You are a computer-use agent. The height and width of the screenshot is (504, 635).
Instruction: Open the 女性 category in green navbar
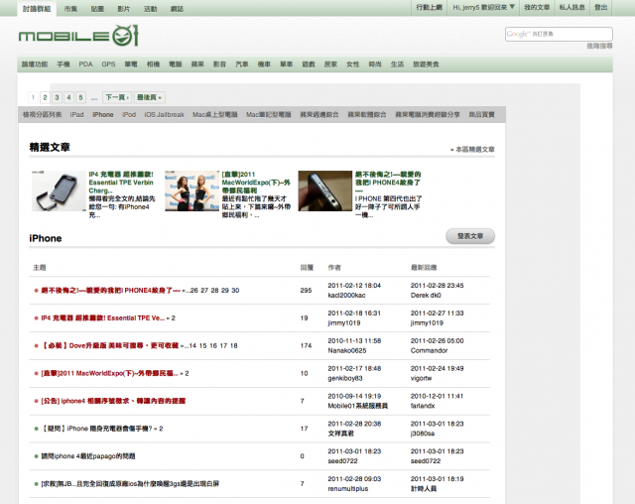pyautogui.click(x=353, y=63)
